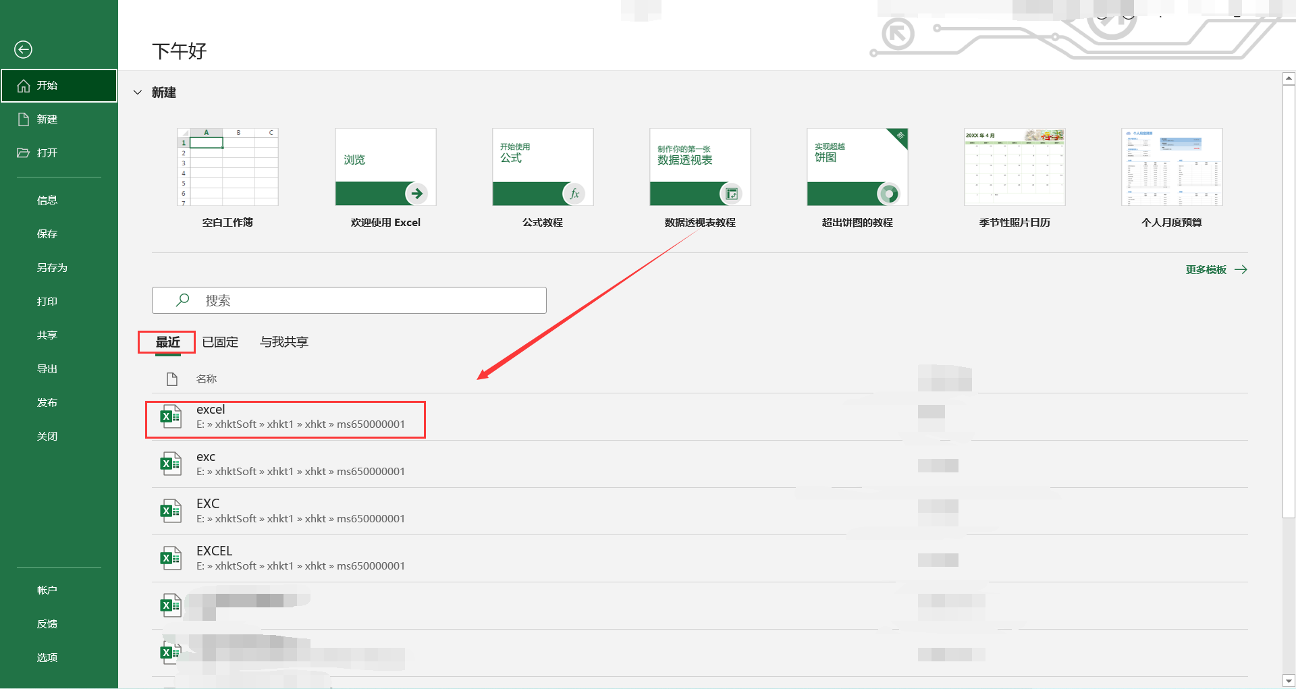Select 发布 in the sidebar
Viewport: 1296px width, 689px height.
[x=47, y=403]
